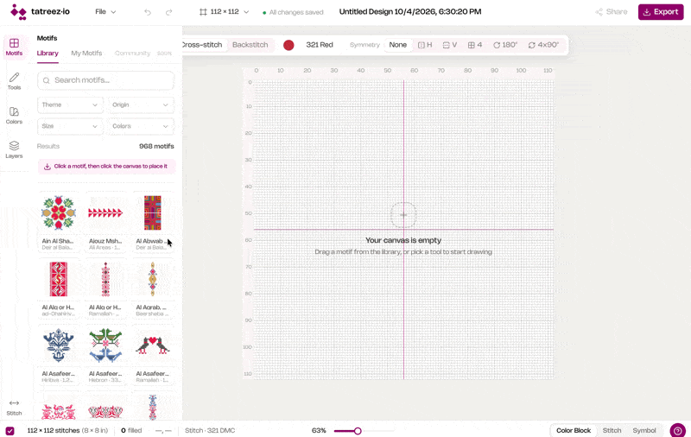Set symmetry to None
The height and width of the screenshot is (437, 691).
(397, 45)
